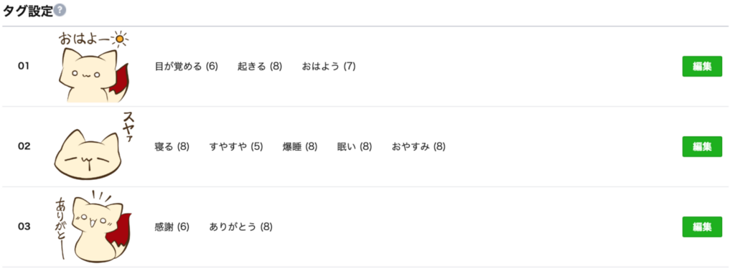Click the 編集 button for sticker 02
The image size is (735, 271).
click(702, 146)
